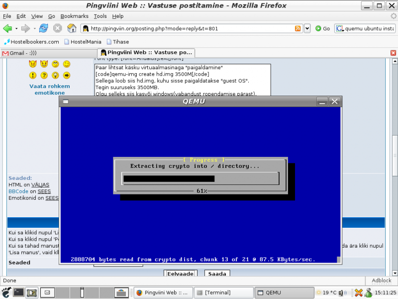Open the back history dropdown arrow

pos(16,28)
